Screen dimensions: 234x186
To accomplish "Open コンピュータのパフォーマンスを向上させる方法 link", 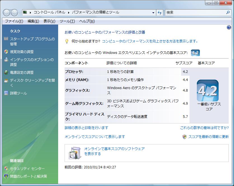I will [x=150, y=41].
